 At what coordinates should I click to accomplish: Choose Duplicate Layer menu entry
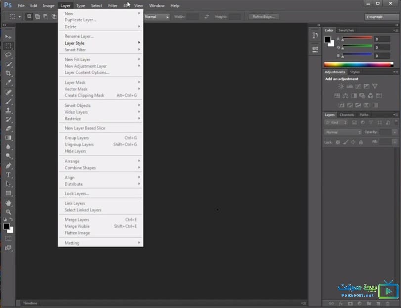point(100,20)
